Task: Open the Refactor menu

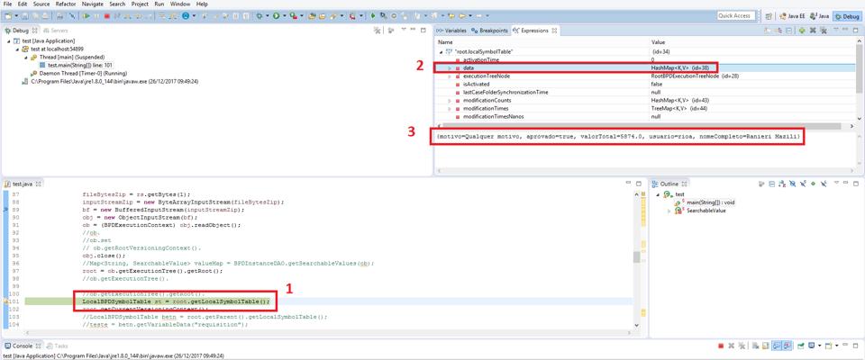Action: coord(66,4)
